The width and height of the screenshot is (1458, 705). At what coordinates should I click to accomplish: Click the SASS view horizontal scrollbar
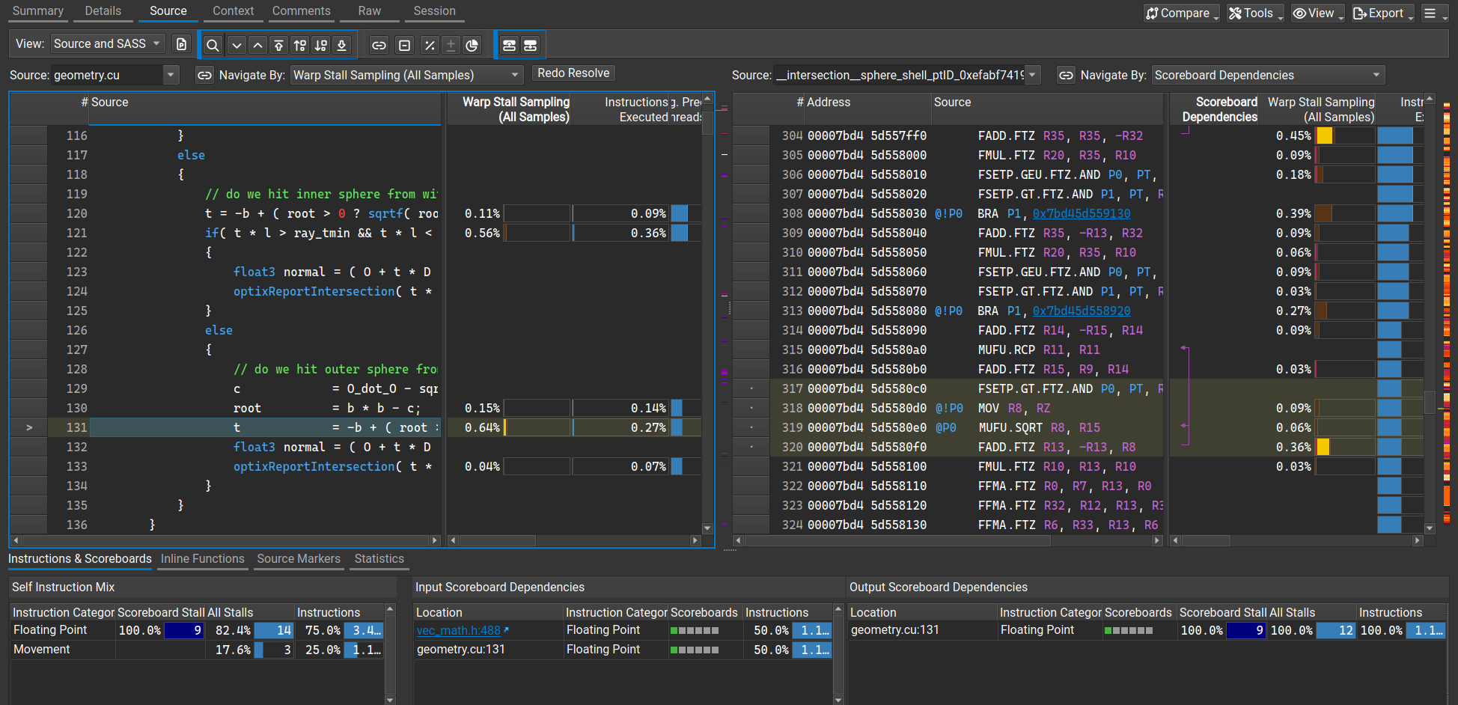click(948, 540)
